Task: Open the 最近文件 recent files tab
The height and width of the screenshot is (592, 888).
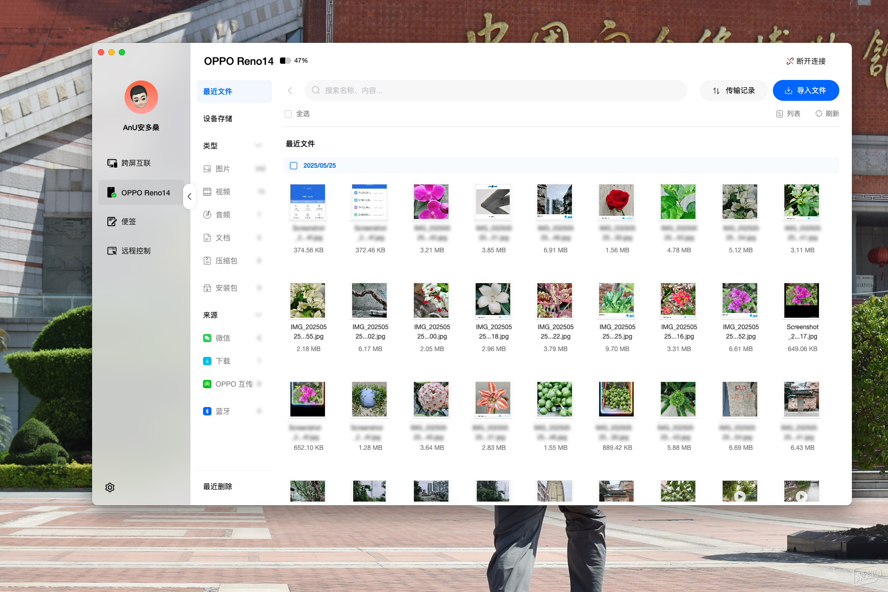Action: 234,91
